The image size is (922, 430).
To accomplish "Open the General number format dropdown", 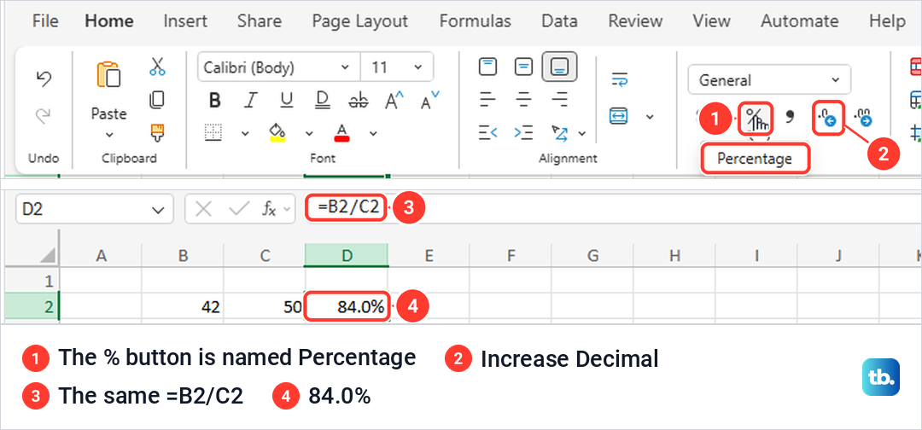I will point(769,80).
